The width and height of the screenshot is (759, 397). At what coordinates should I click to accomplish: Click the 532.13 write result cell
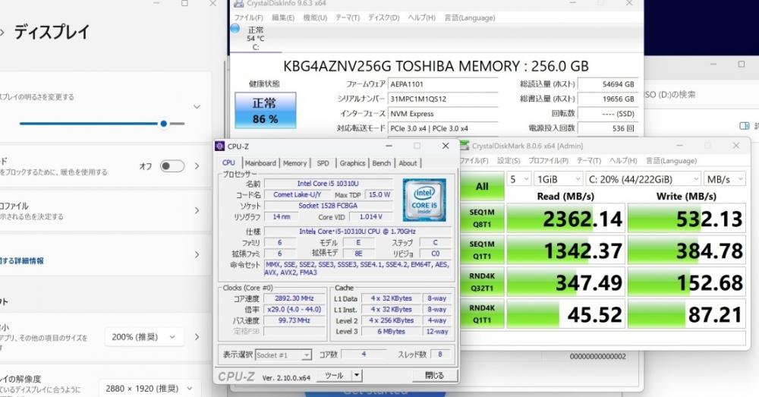coord(686,219)
